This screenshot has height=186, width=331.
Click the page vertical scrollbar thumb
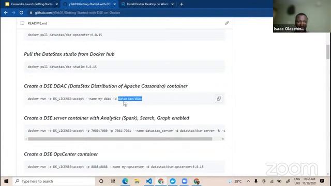click(x=327, y=52)
